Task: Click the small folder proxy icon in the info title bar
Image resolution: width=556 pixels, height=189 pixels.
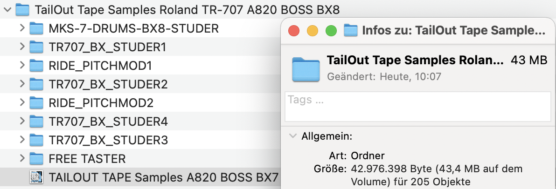Action: (x=350, y=31)
